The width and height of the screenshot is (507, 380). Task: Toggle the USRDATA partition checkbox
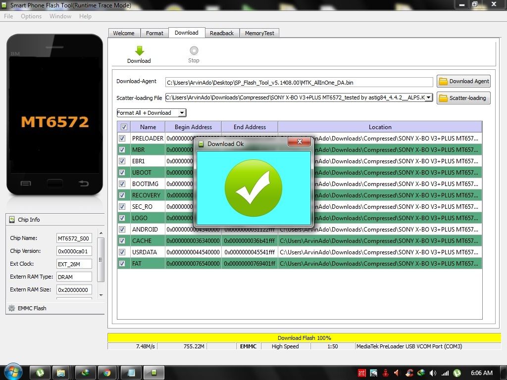122,252
